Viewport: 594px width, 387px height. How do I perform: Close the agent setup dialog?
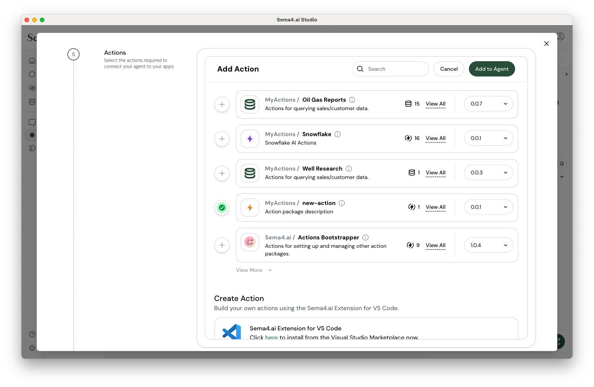tap(547, 44)
